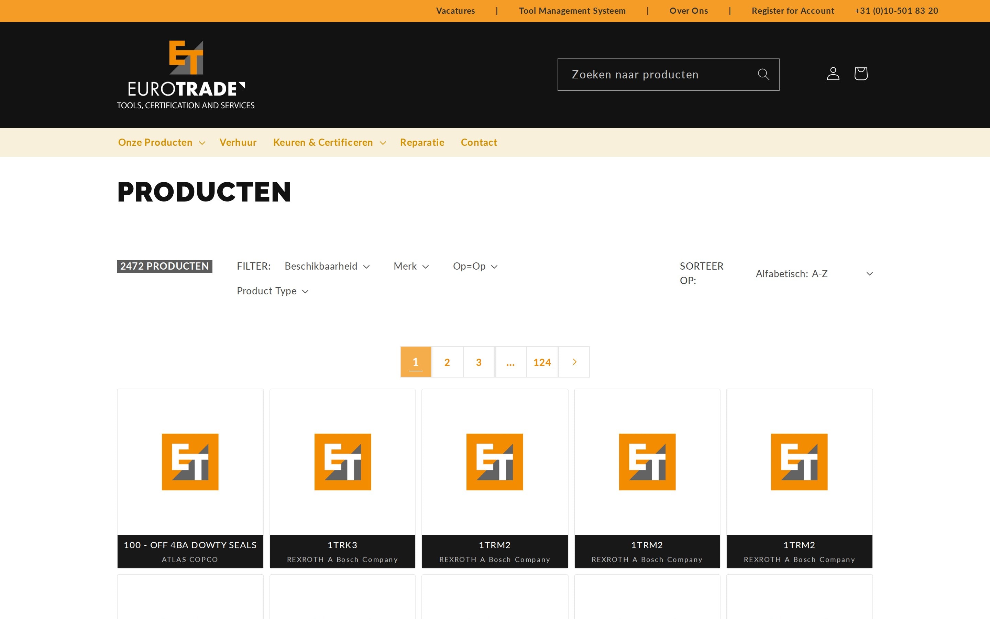Click the PRODUCTEN page heading

[x=204, y=192]
